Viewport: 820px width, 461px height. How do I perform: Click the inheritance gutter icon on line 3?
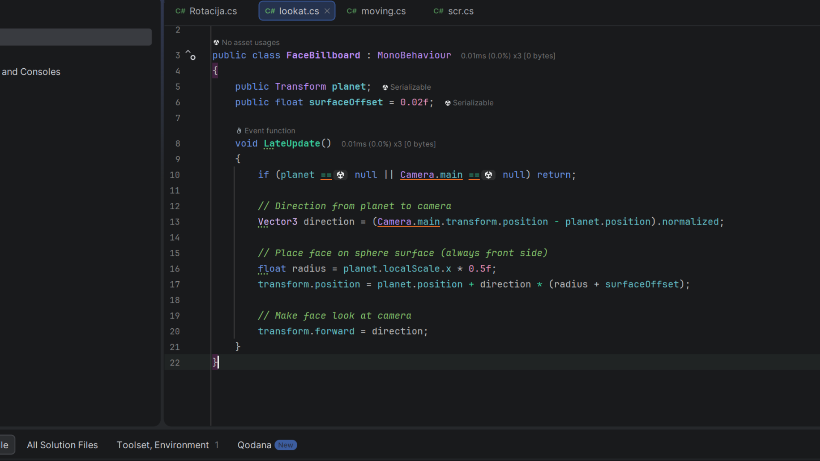tap(190, 55)
